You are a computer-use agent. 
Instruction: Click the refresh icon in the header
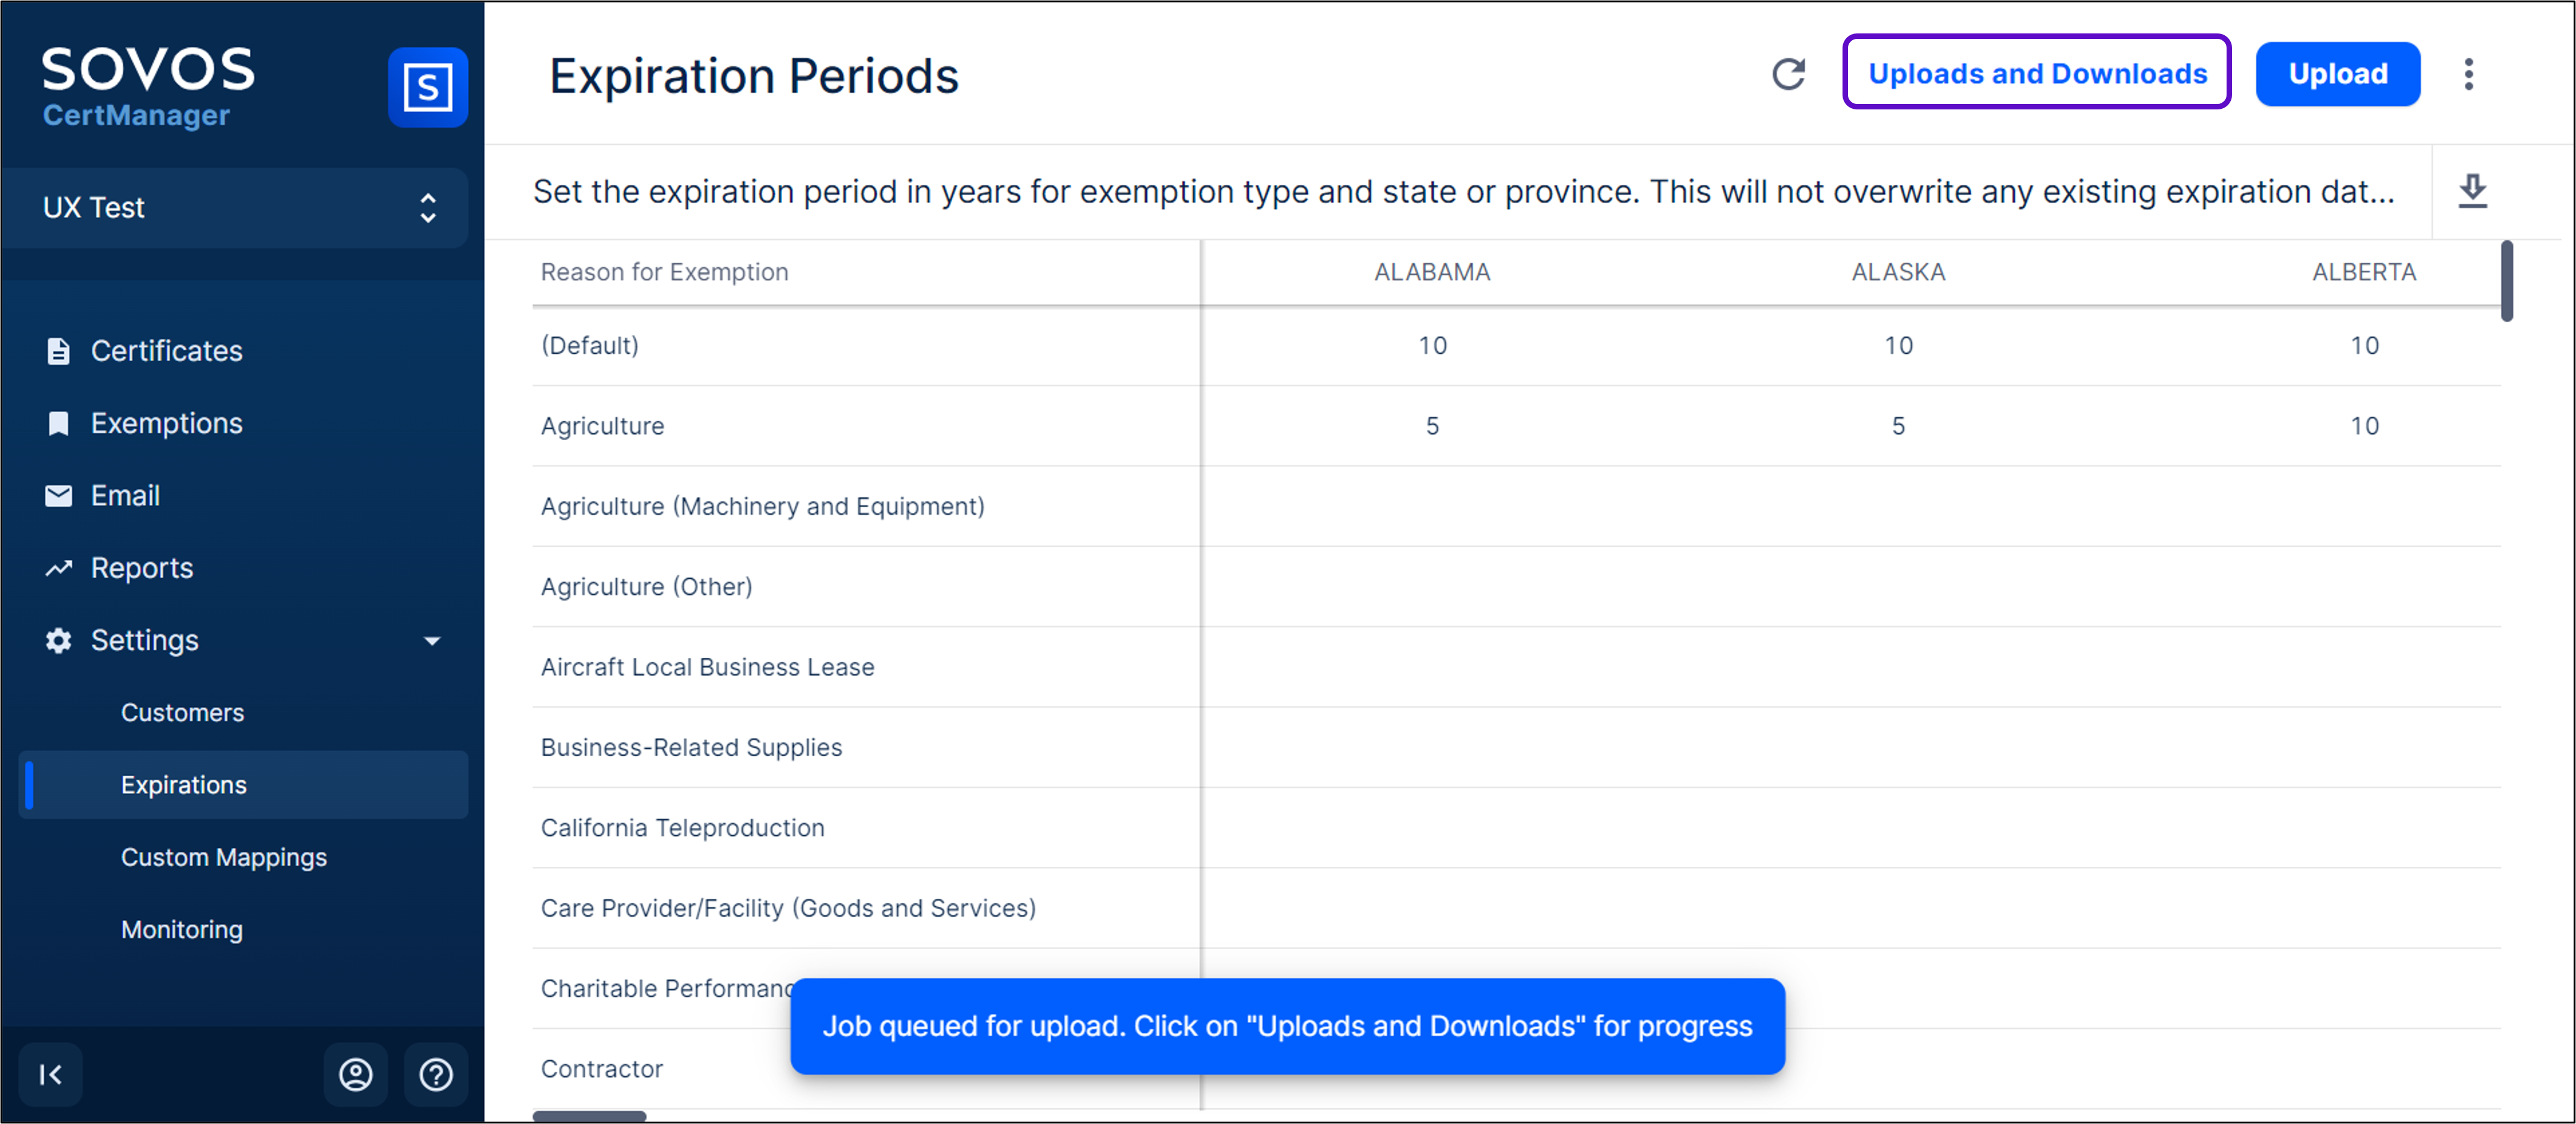click(1788, 74)
